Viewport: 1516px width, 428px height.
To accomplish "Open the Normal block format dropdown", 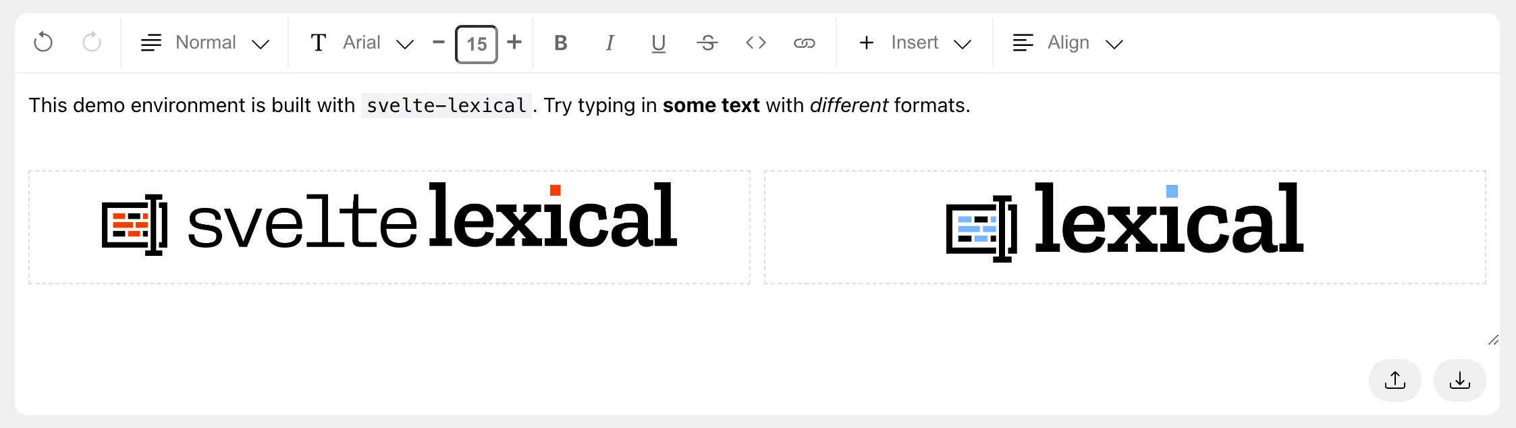I will point(205,43).
